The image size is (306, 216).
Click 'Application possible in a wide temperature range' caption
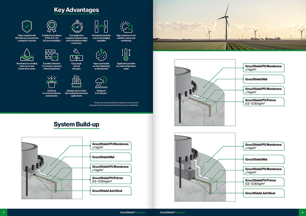click(x=126, y=66)
